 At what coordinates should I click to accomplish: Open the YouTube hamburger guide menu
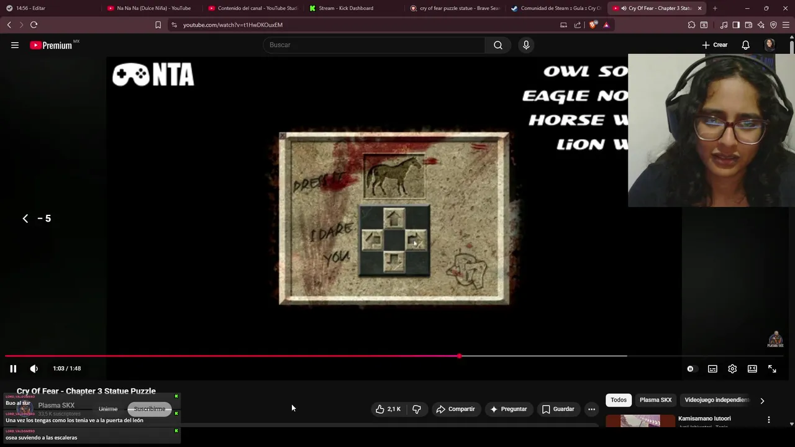(15, 45)
